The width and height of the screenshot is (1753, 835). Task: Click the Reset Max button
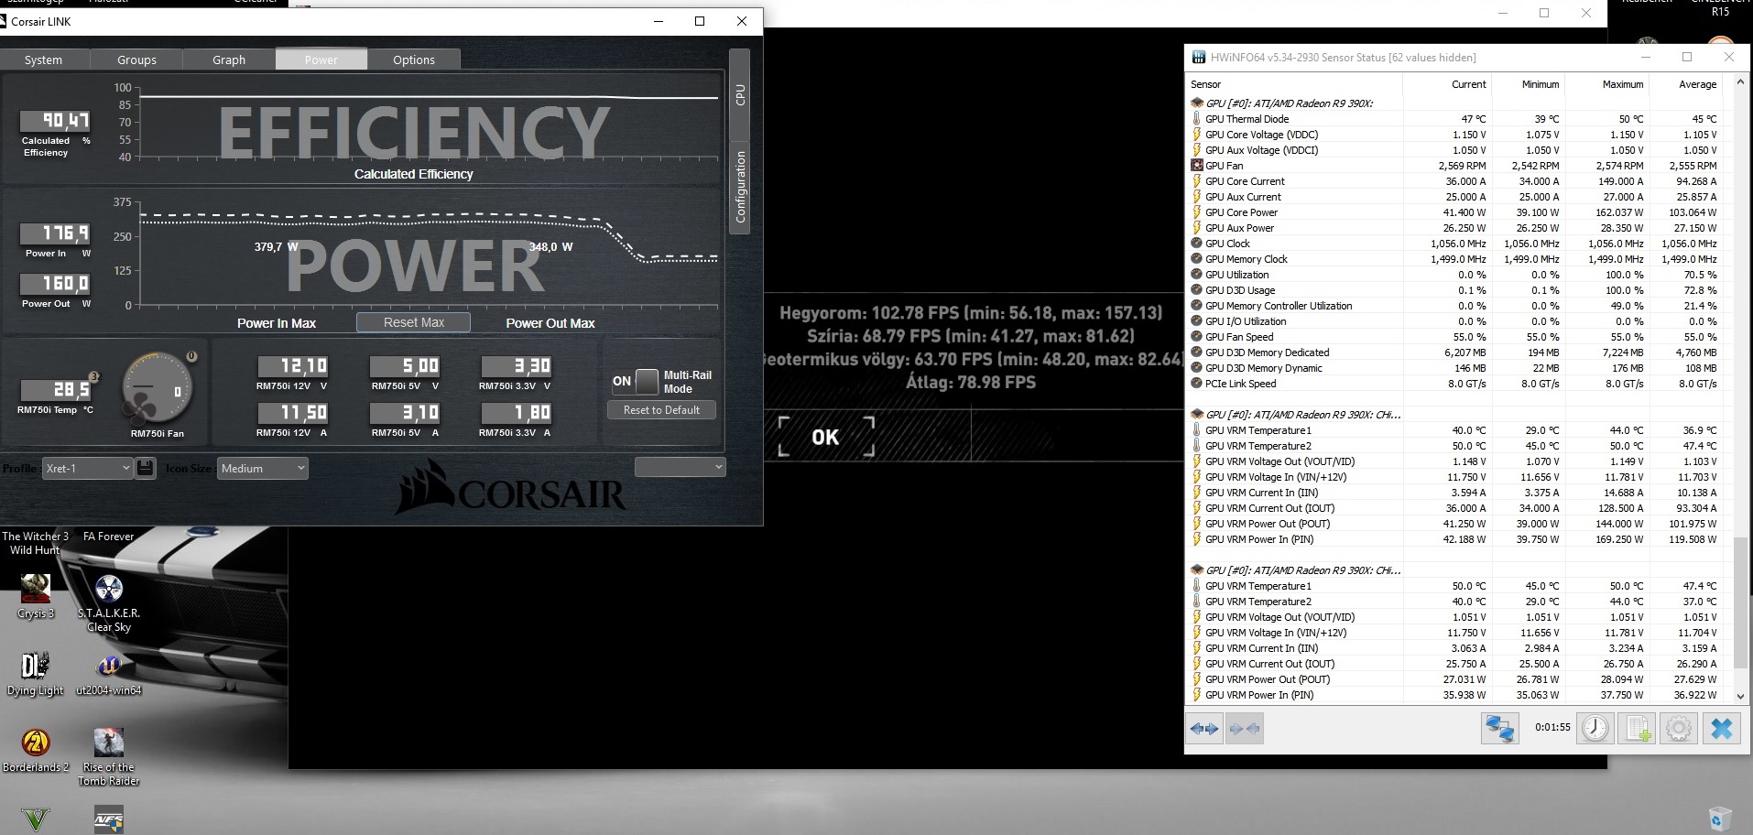(x=414, y=322)
